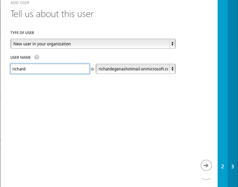Jump to wizard step 2
The width and height of the screenshot is (238, 187).
223,167
